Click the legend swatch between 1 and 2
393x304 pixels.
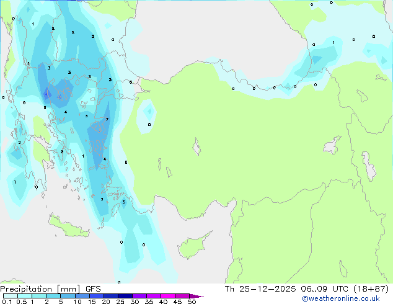click(x=39, y=296)
